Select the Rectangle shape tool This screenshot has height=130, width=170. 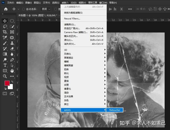point(5,71)
